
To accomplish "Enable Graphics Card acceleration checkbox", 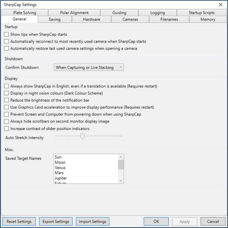I will tap(6, 107).
